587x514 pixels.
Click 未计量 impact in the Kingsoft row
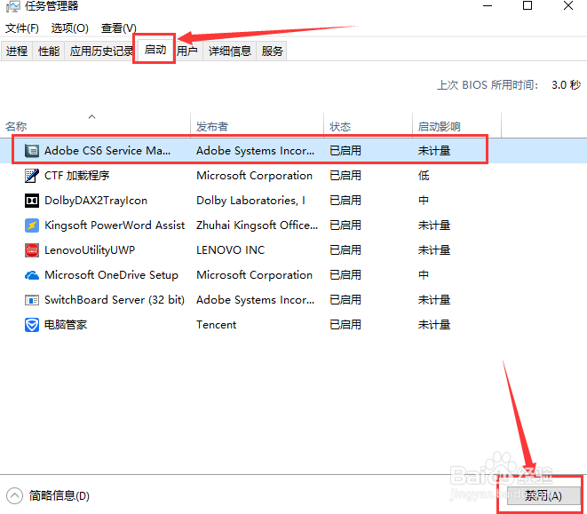(x=434, y=225)
